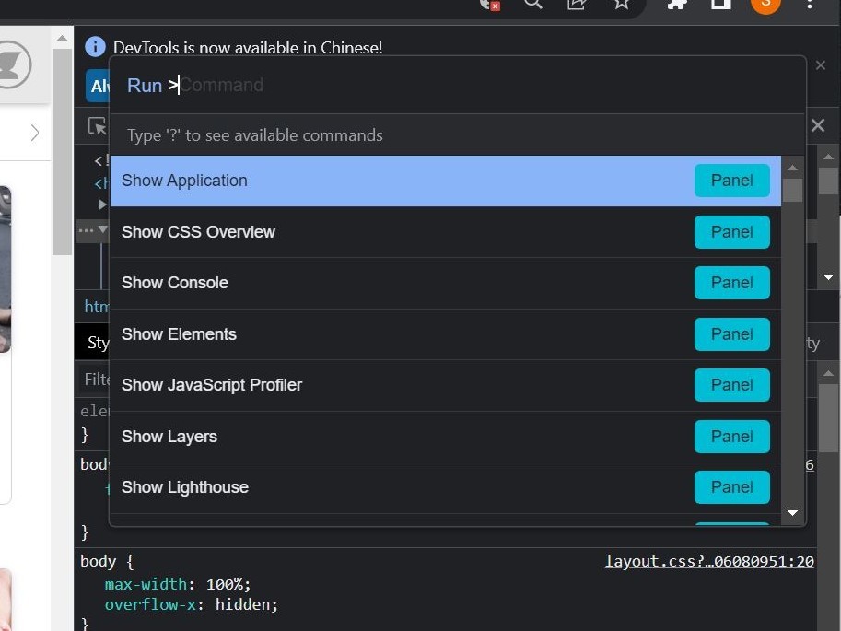Click the ellipsis icon beside the DOM node
Viewport: 841px width, 631px height.
(x=88, y=231)
